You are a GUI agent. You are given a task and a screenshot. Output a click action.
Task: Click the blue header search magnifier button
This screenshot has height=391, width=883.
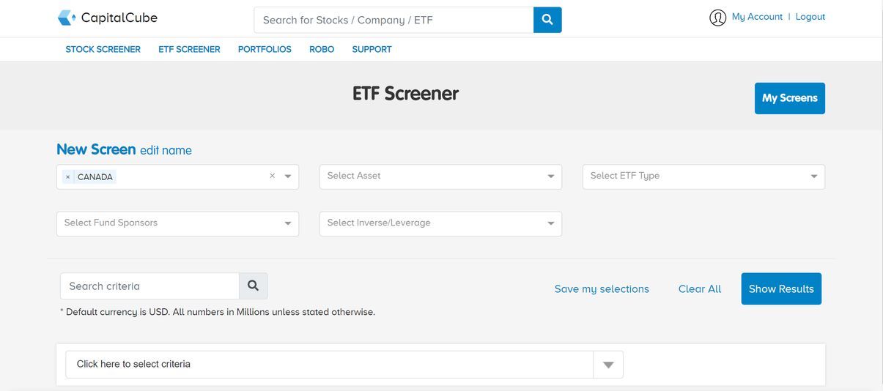547,20
